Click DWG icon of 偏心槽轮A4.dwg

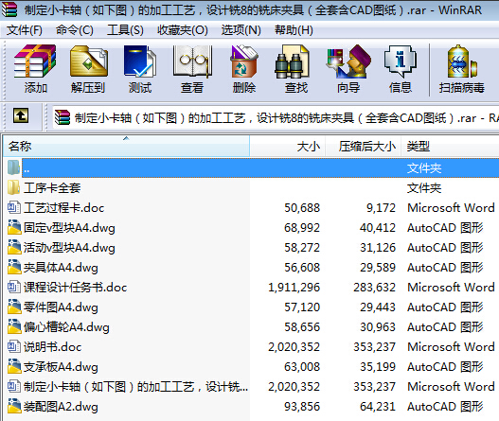tap(14, 327)
